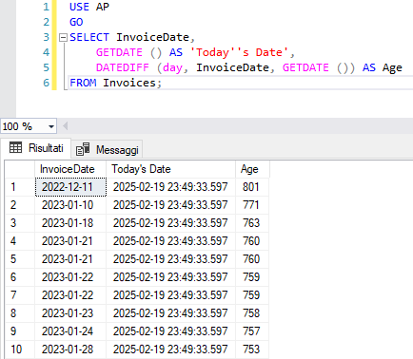This screenshot has width=413, height=359.
Task: Click the DATEDIFF function on line 5
Action: tap(123, 67)
